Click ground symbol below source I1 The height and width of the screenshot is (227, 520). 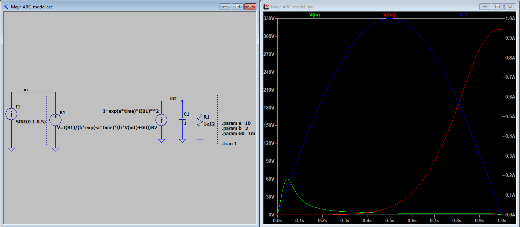click(11, 149)
